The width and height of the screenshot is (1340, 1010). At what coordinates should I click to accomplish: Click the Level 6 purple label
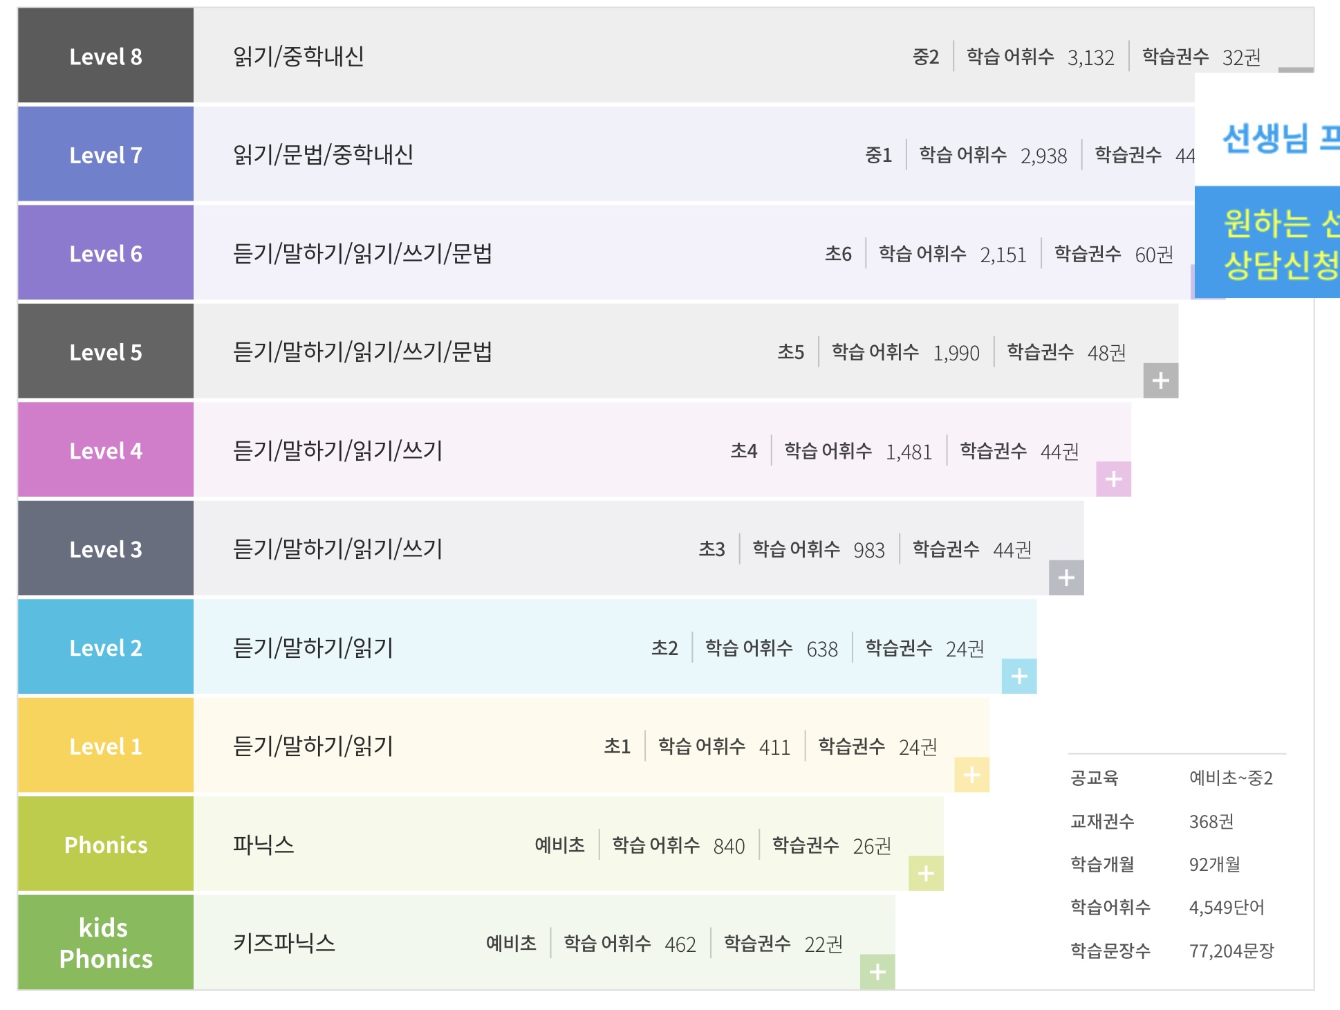pyautogui.click(x=106, y=253)
